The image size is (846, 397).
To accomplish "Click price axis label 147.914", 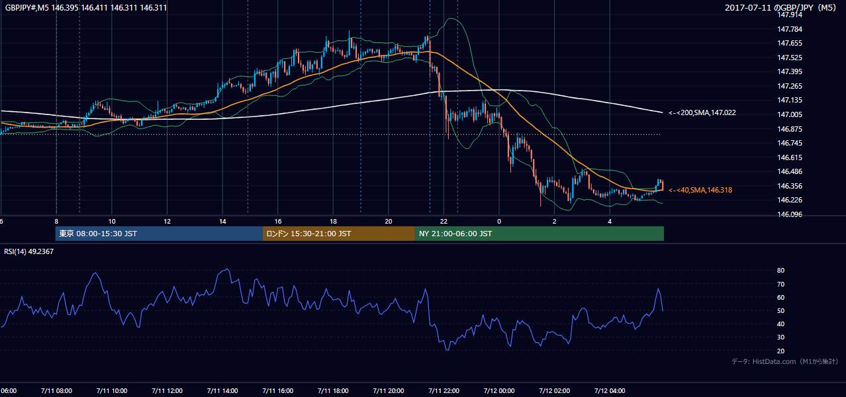I will (x=789, y=15).
